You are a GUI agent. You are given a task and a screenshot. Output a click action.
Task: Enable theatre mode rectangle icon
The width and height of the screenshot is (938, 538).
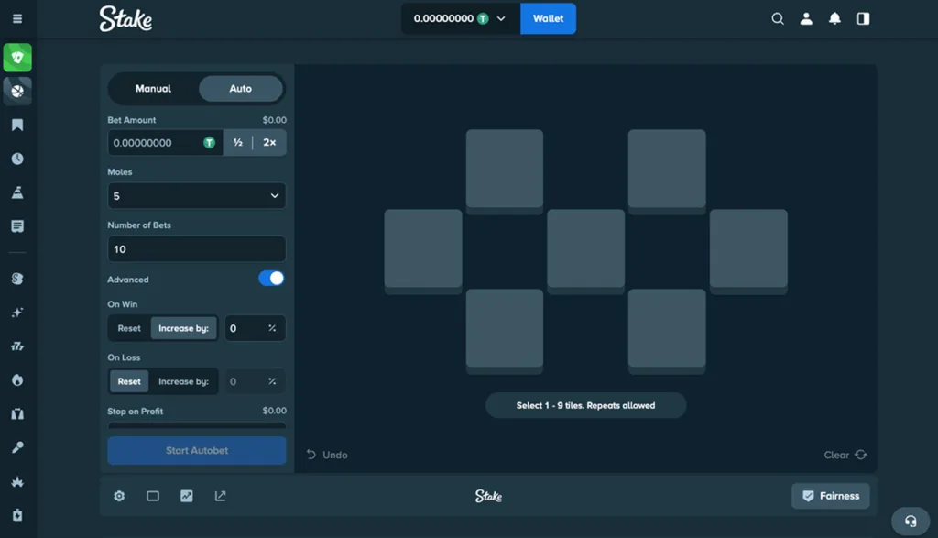[153, 496]
